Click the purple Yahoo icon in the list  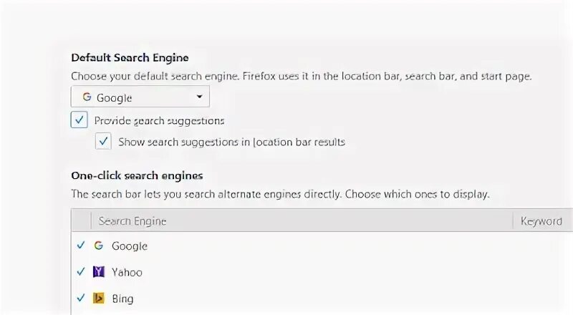pyautogui.click(x=99, y=272)
